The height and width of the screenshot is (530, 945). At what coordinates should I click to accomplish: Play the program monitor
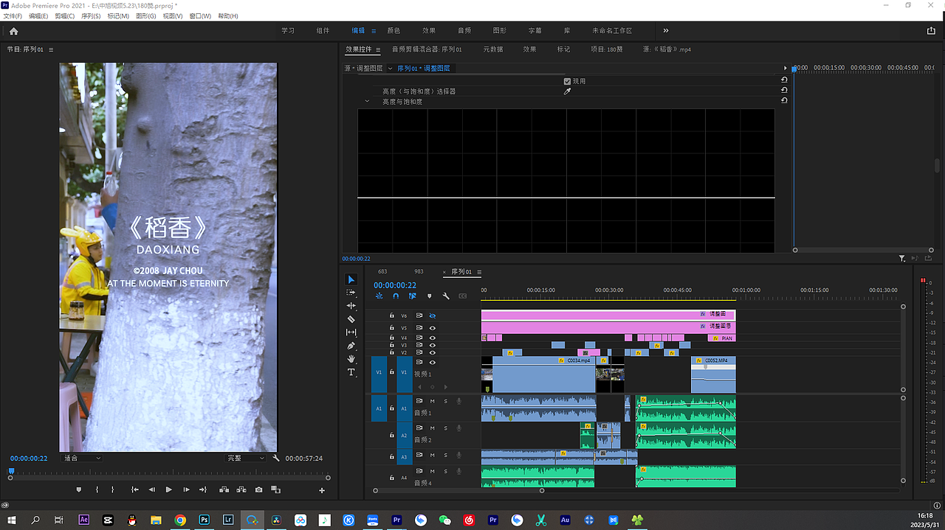[x=169, y=489]
